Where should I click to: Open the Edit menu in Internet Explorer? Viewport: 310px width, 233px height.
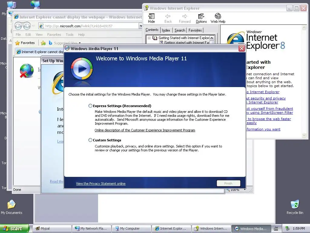[28, 35]
